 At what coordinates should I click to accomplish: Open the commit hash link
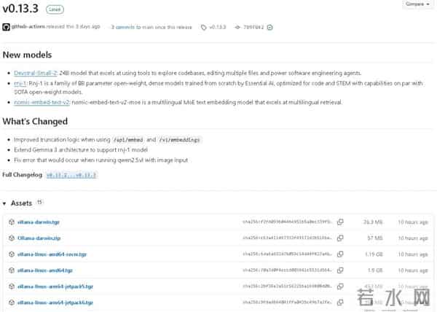point(253,27)
